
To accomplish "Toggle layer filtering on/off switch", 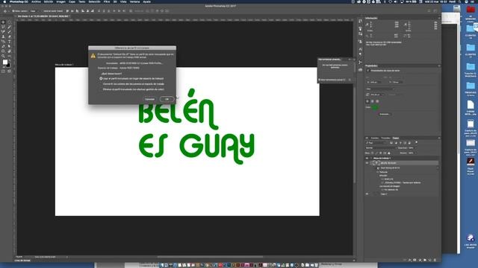I will pos(417,142).
